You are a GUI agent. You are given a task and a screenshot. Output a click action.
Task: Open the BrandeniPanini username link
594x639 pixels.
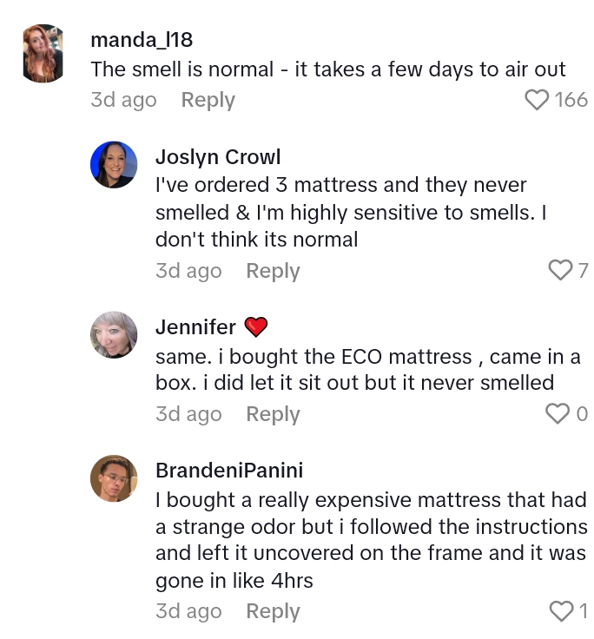coord(228,471)
